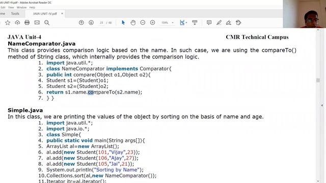
Task: Click the line adding Student "Jai"
Action: tap(90, 164)
